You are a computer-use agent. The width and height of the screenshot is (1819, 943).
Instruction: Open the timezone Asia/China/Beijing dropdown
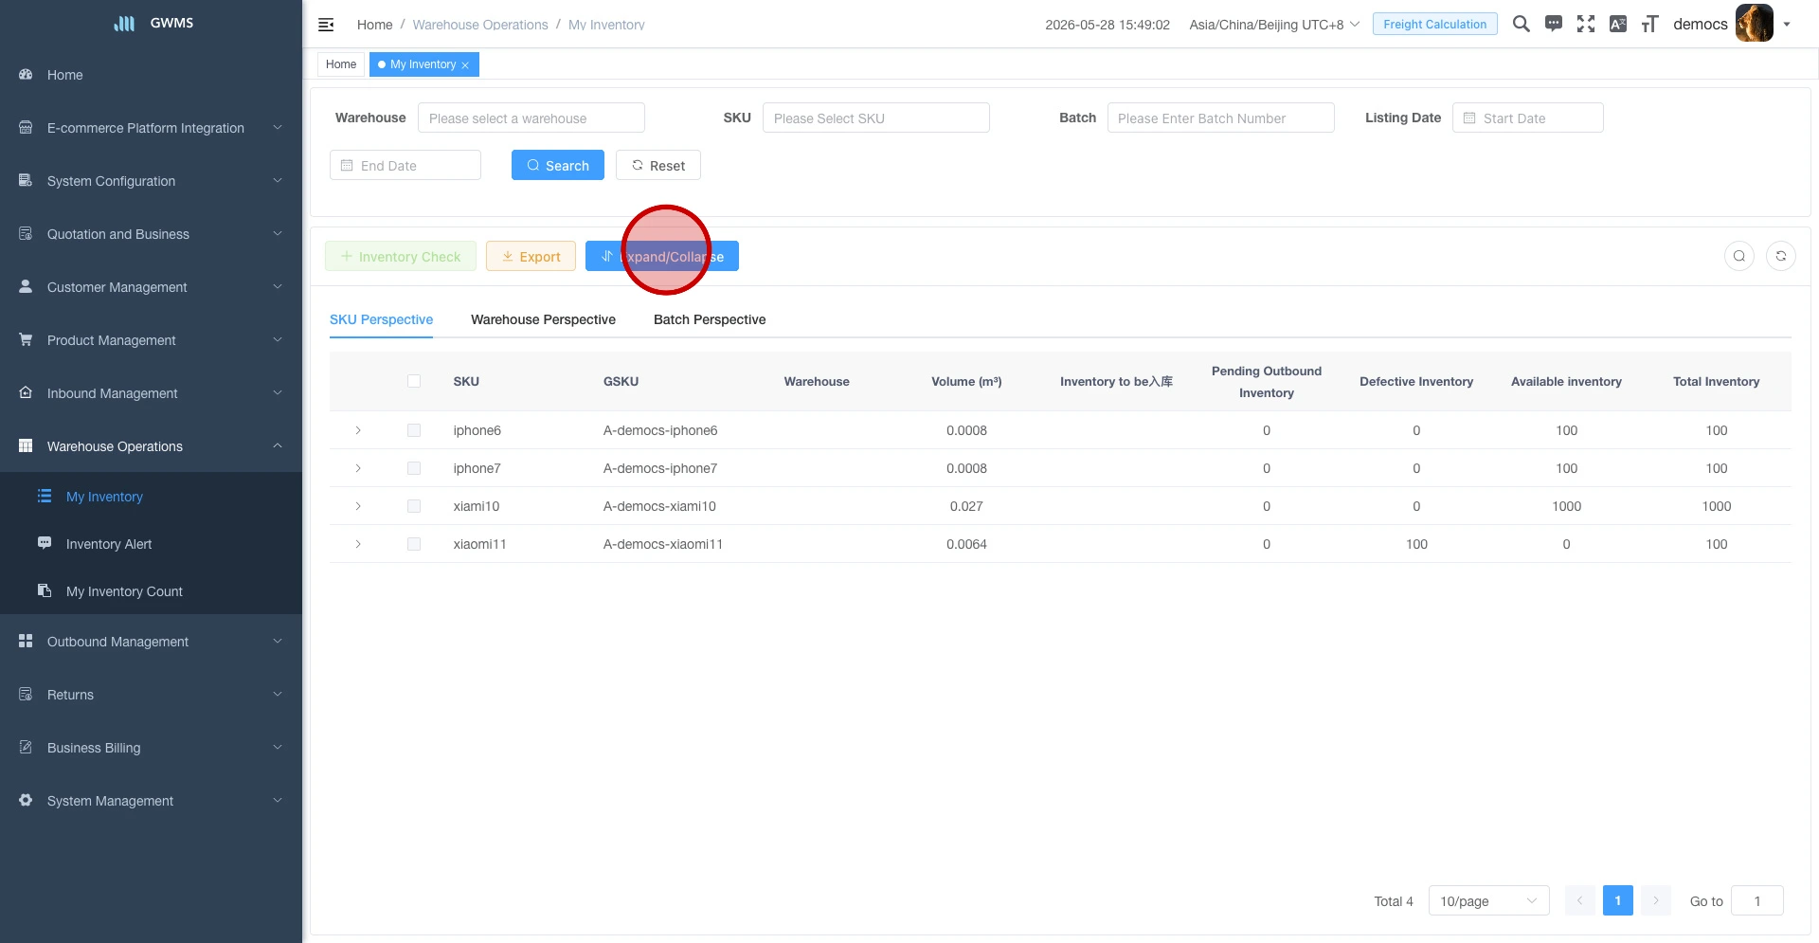tap(1274, 25)
